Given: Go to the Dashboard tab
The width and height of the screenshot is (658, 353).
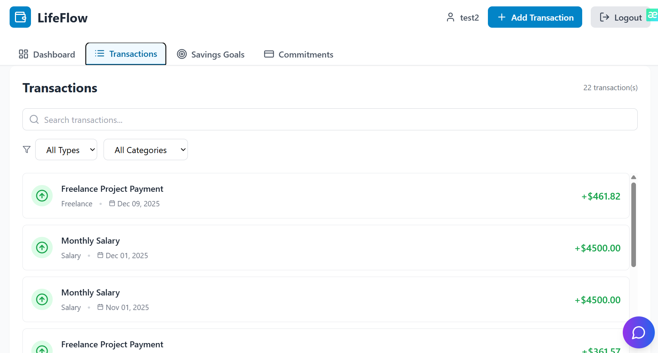Looking at the screenshot, I should [x=47, y=54].
